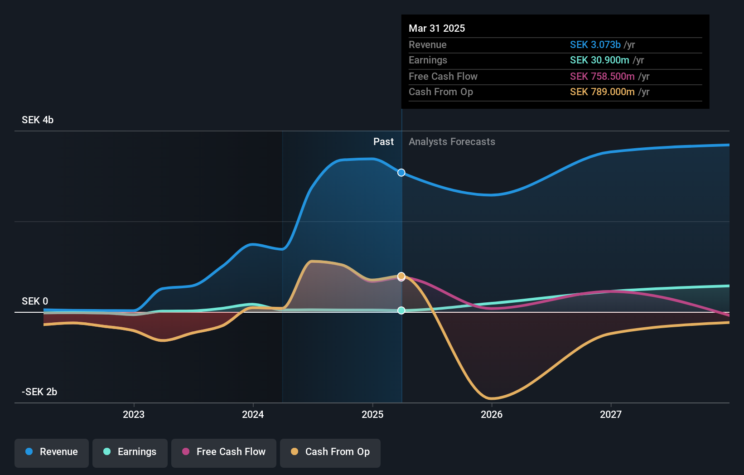Click the SEK 789.000m cash from op value
744x475 pixels.
602,92
